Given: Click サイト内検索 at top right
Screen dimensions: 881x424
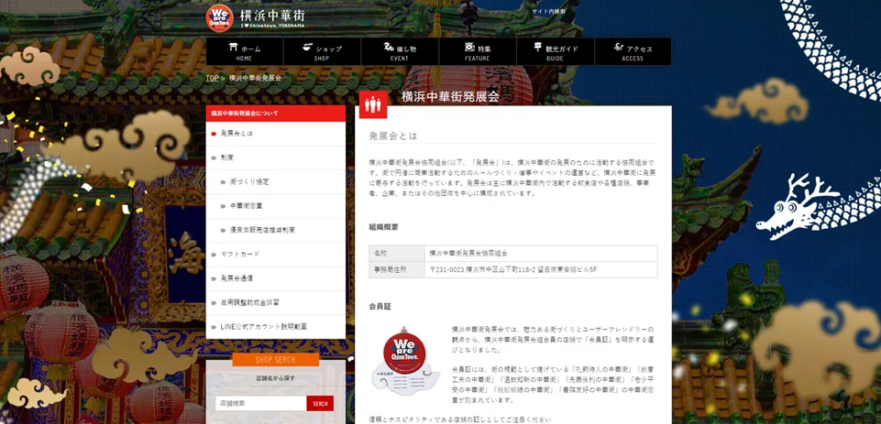Looking at the screenshot, I should coord(549,11).
